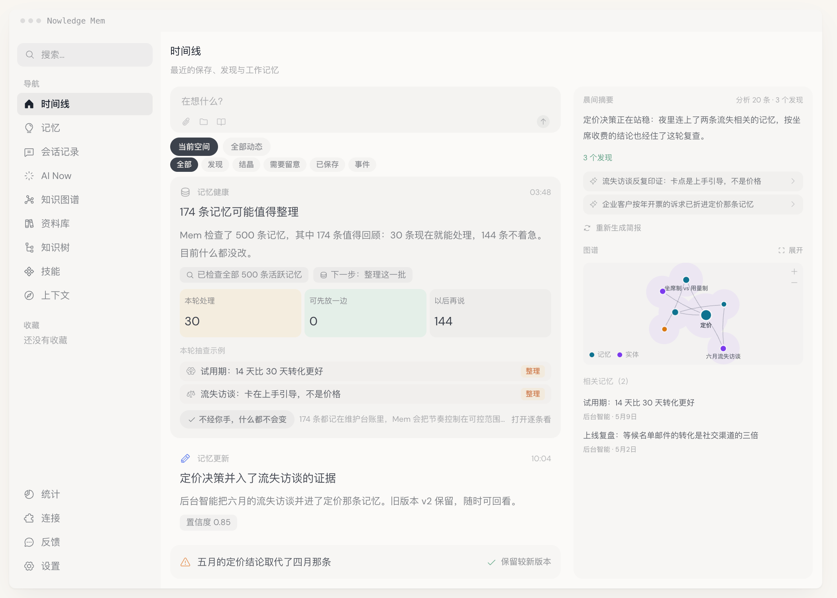Focus the 搜索 search field
The image size is (837, 598).
(84, 55)
